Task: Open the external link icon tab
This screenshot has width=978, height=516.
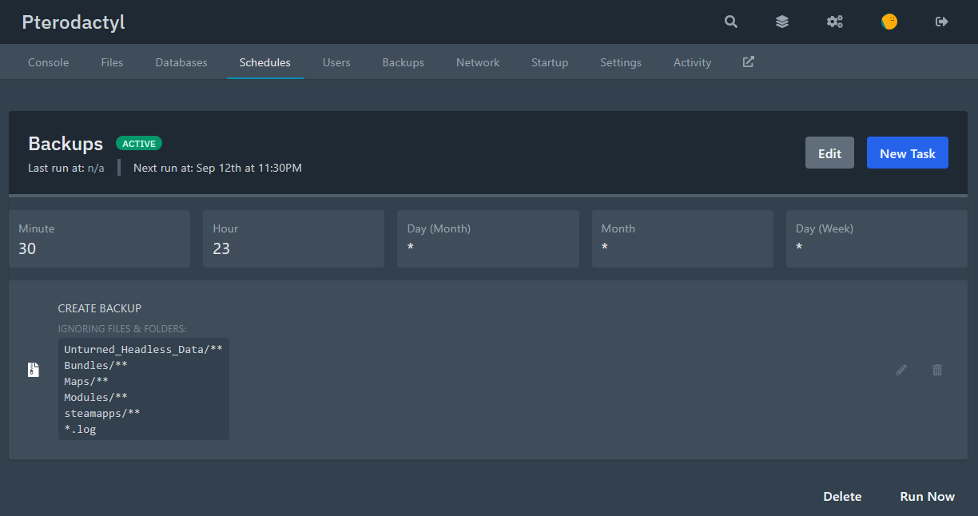Action: point(749,62)
